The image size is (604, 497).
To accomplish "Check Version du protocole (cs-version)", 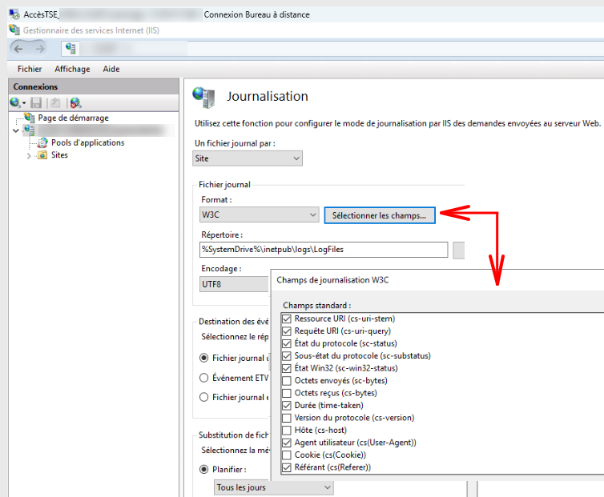I will pos(286,418).
